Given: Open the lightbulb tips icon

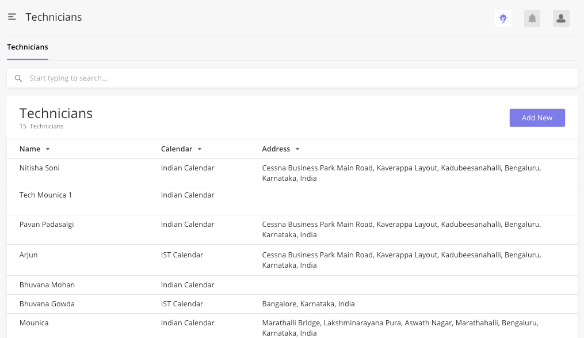Looking at the screenshot, I should (503, 18).
